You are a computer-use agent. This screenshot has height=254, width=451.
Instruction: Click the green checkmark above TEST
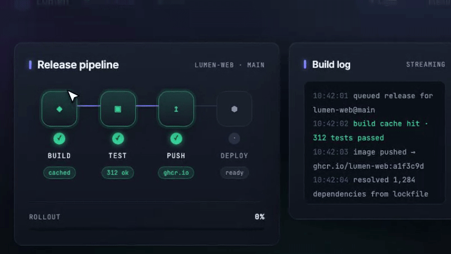coord(118,138)
